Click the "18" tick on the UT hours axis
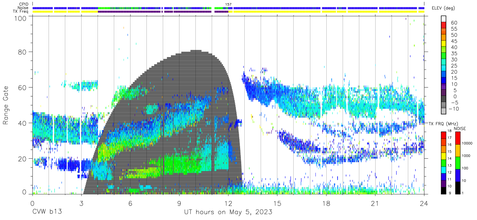The height and width of the screenshot is (220, 477). 326,203
